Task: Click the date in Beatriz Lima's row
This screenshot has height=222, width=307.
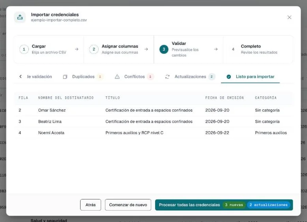Action: point(217,122)
